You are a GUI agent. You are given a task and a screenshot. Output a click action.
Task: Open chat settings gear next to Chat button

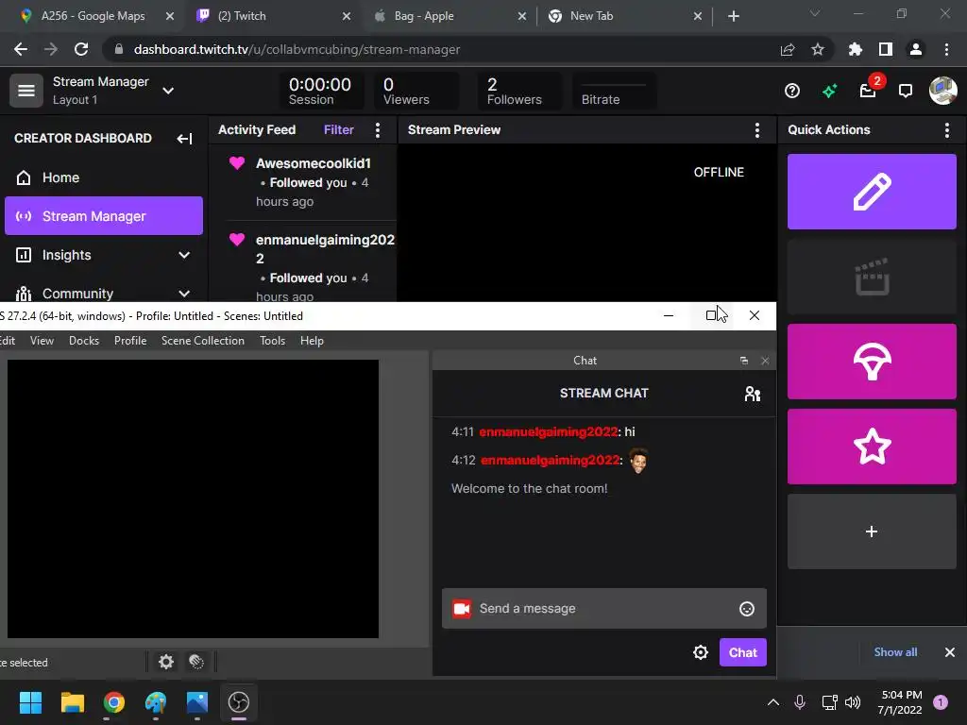click(x=701, y=652)
